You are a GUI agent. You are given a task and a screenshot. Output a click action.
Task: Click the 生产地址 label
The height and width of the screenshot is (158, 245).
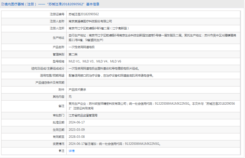pyautogui.click(x=58, y=38)
